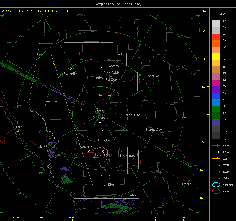Image resolution: width=236 pixels, height=221 pixels.
Task: Select the cyan 'current' ellipse legend icon
Action: [x=216, y=185]
